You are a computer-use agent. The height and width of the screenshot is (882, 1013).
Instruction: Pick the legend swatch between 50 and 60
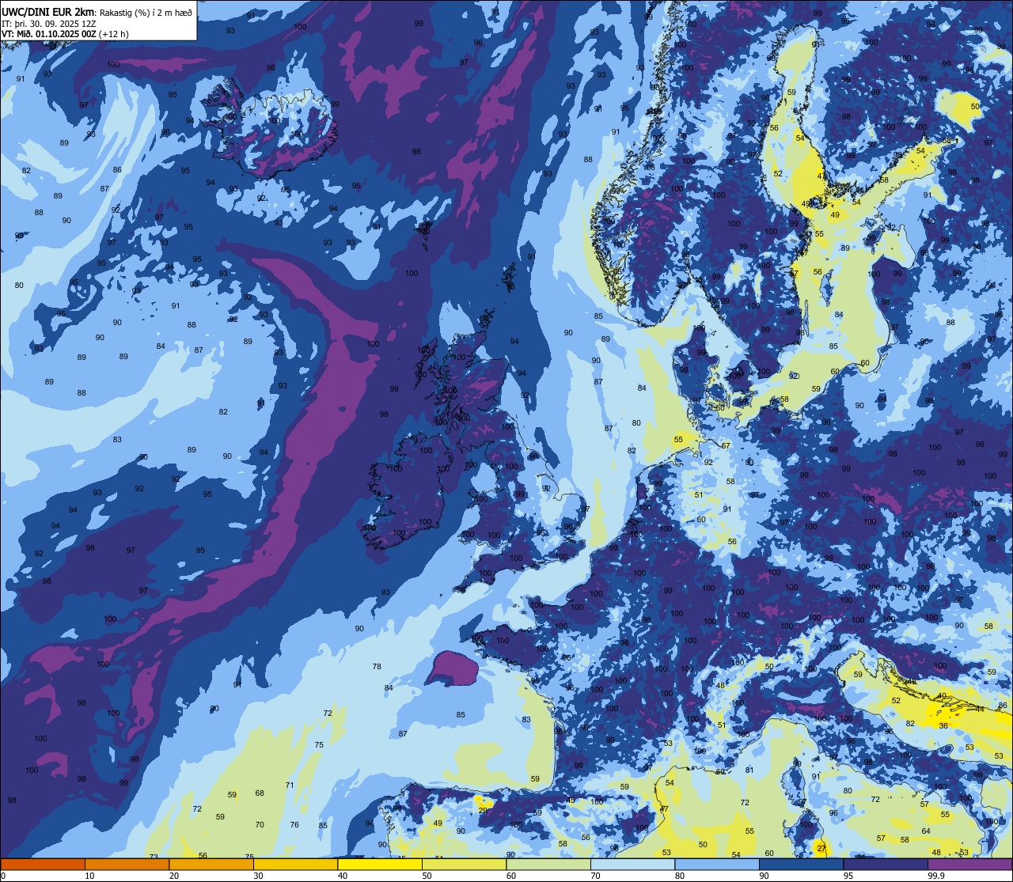click(464, 864)
